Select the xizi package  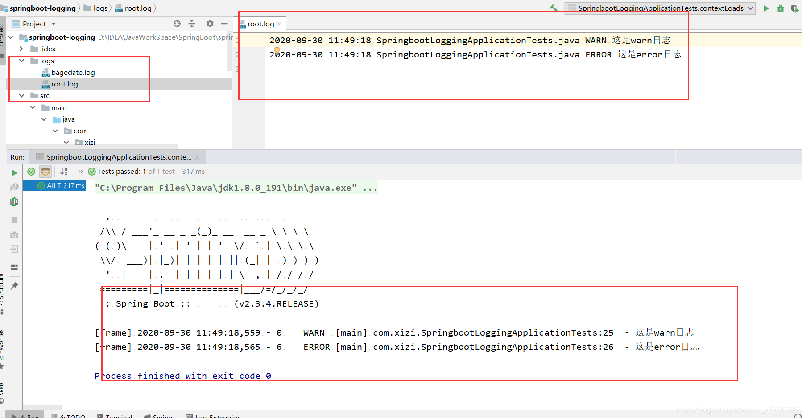[89, 142]
